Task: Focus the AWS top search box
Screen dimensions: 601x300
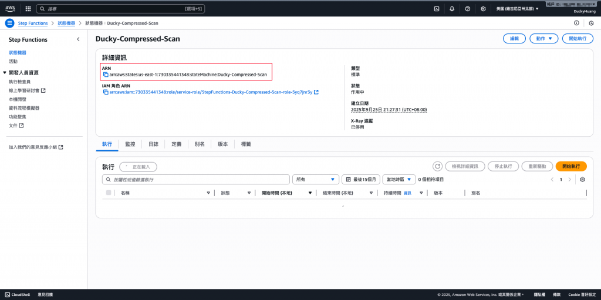Action: (x=120, y=8)
